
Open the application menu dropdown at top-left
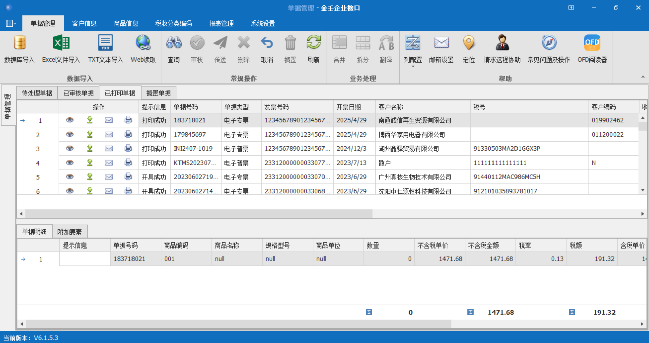11,23
